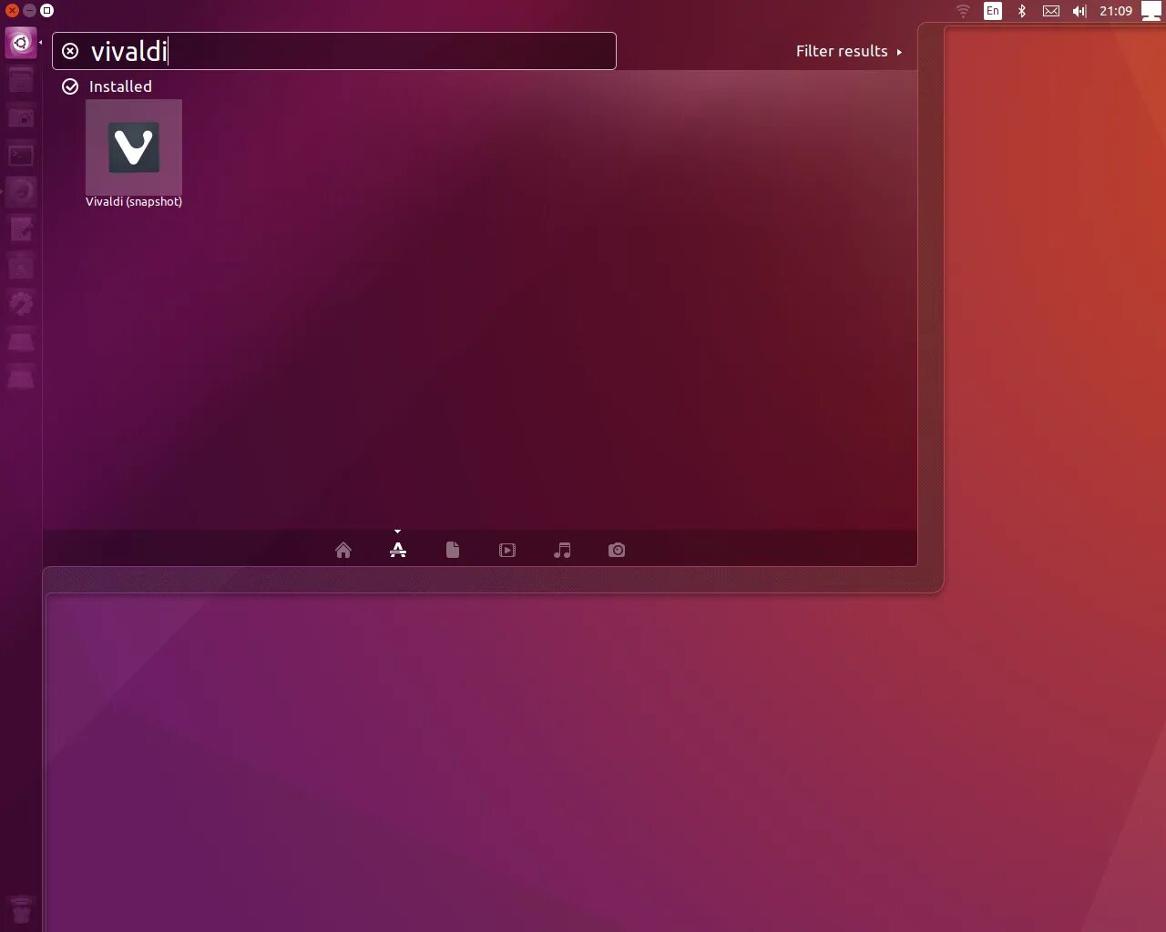Open the mail messaging indicator
The width and height of the screenshot is (1166, 932).
pos(1051,11)
